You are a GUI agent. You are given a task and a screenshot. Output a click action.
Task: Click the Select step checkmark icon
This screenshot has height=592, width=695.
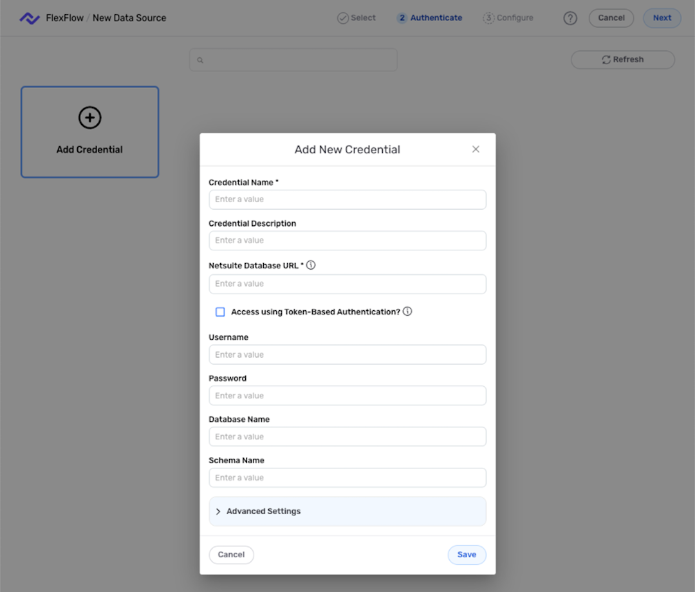pos(342,18)
